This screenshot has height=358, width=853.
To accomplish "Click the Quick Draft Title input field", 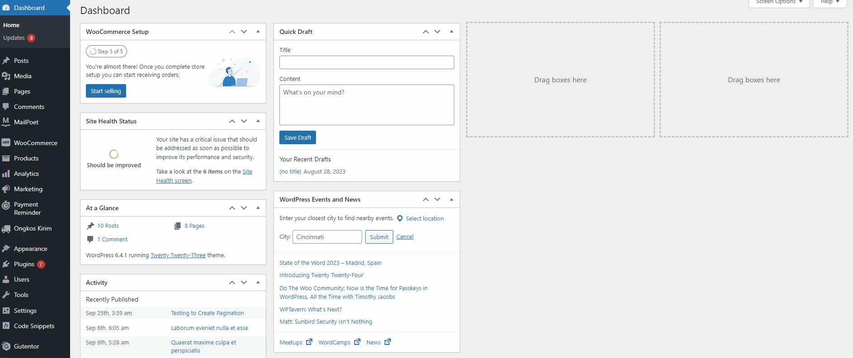I will coord(367,62).
